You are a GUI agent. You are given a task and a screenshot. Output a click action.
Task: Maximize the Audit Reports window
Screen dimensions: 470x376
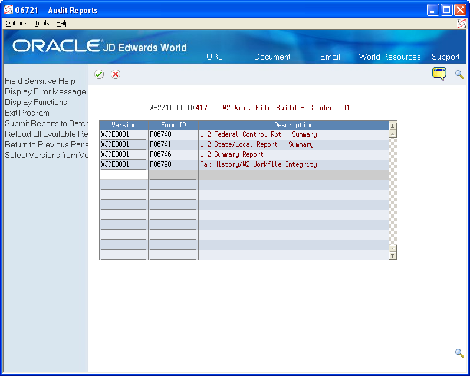click(x=446, y=10)
